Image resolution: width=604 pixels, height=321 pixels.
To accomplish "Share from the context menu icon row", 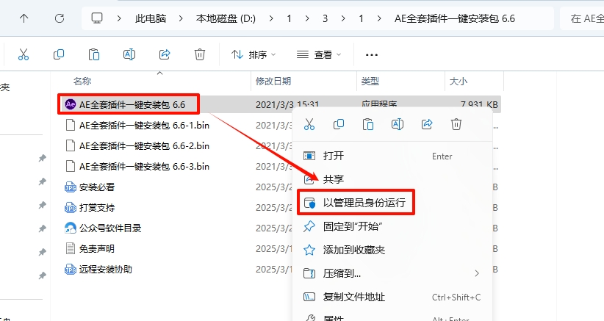I will click(427, 124).
